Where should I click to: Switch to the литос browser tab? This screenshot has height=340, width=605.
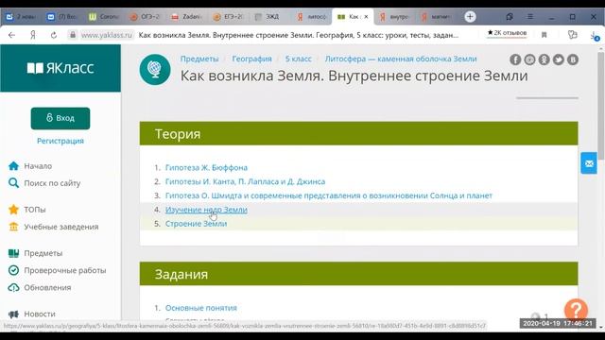coord(312,17)
